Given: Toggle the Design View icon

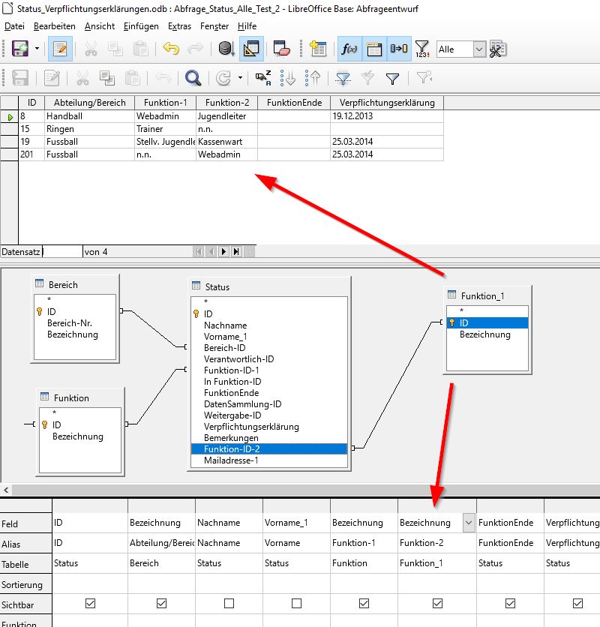Looking at the screenshot, I should (x=251, y=49).
